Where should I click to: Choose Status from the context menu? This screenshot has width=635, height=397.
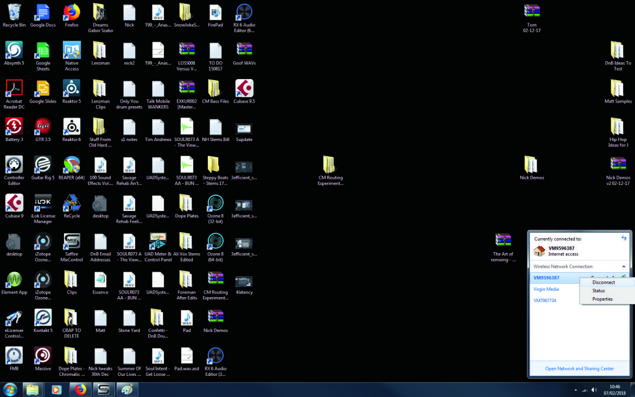[599, 291]
